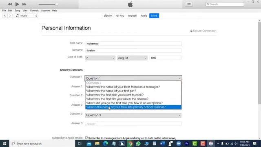Viewport: 261px width, 147px height.
Task: Open the notification center icon
Action: click(254, 143)
